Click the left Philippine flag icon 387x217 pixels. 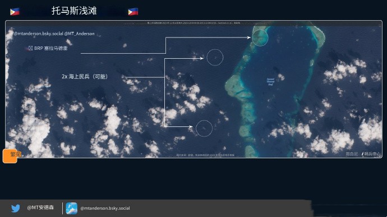(15, 12)
